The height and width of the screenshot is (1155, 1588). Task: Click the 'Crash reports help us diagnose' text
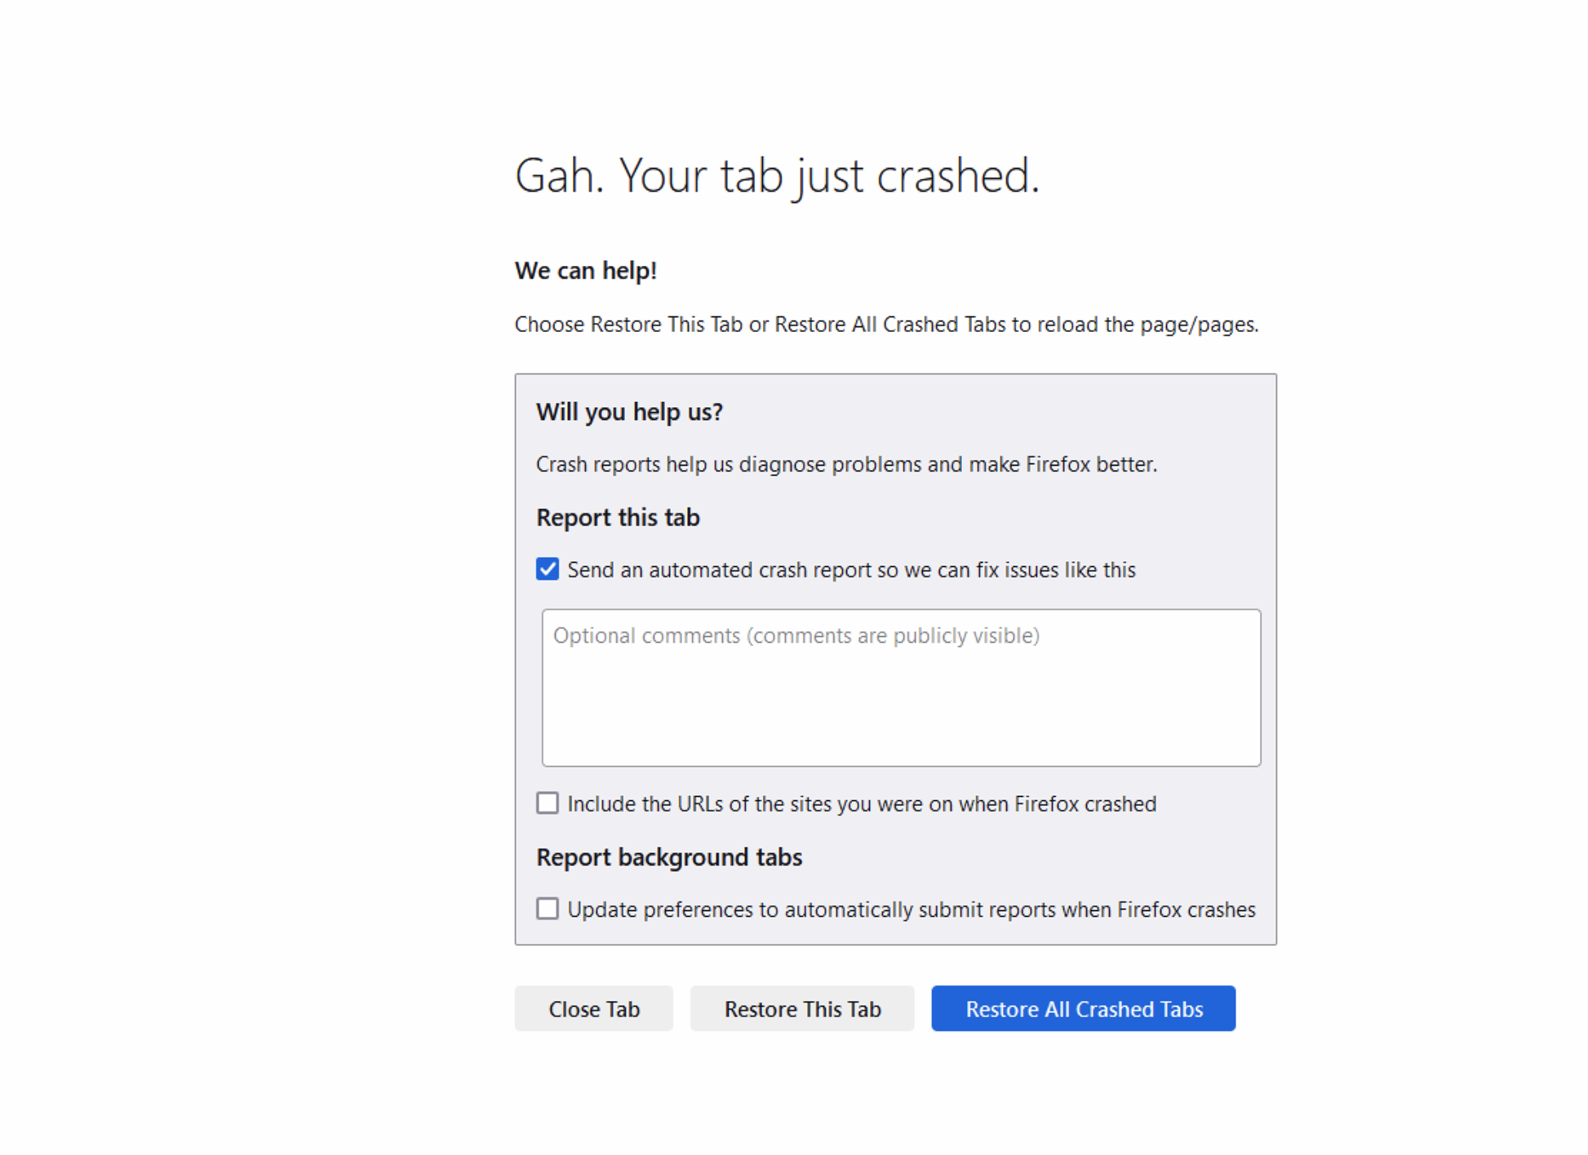(846, 465)
